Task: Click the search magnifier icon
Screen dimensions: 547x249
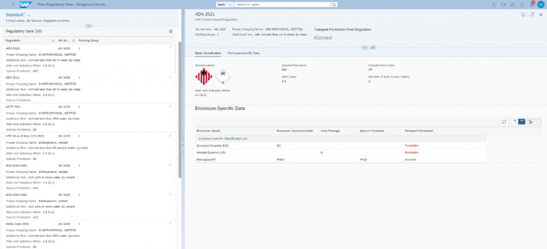Action: click(334, 4)
